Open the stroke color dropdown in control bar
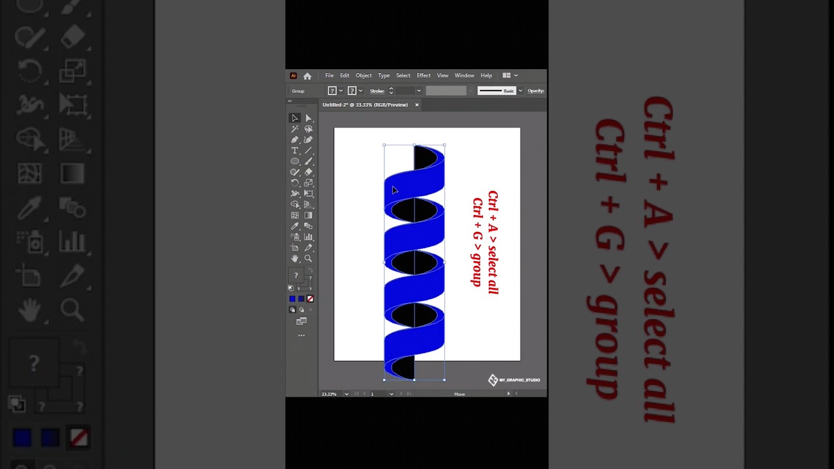834x469 pixels. pos(360,91)
